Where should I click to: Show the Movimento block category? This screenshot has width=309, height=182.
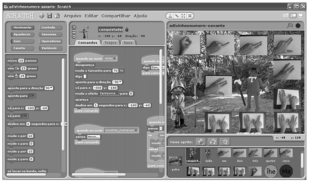[22, 28]
